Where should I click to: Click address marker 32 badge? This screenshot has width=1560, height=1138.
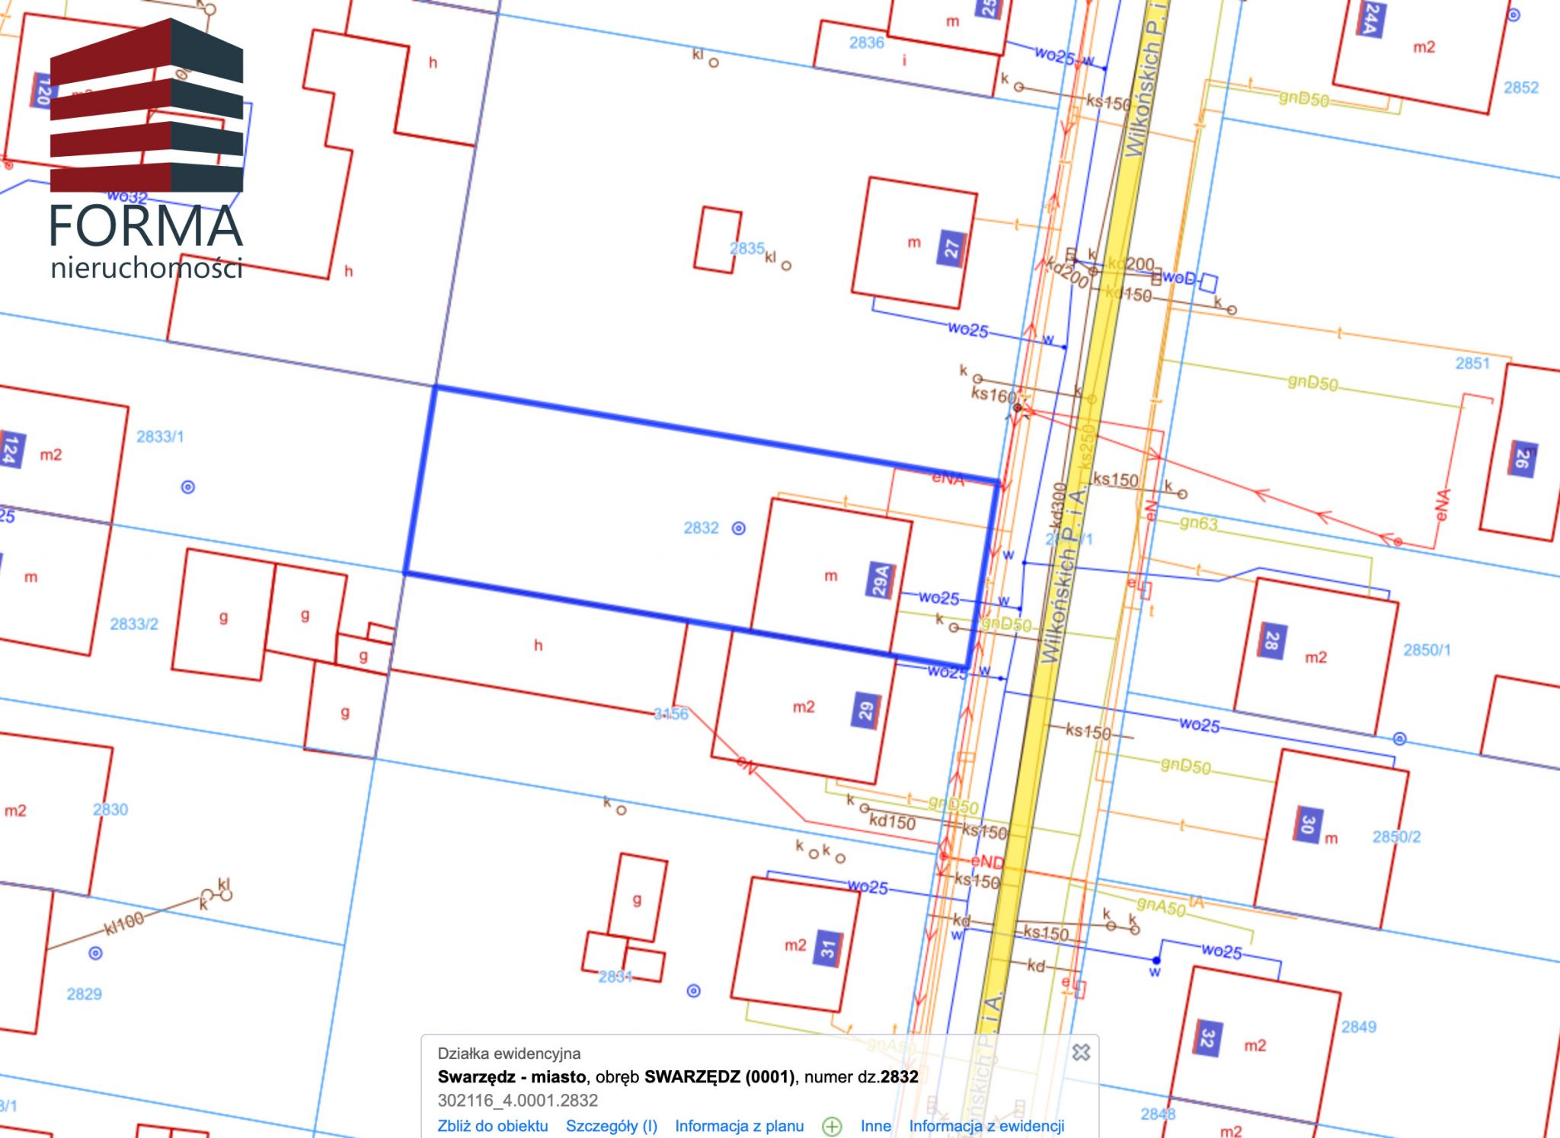1207,1038
